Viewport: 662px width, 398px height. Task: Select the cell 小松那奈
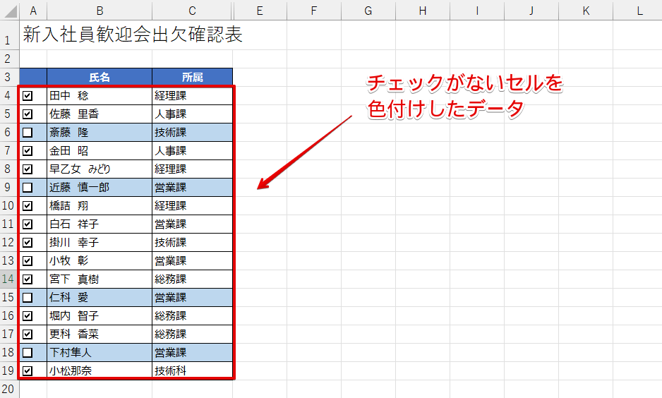coord(100,370)
